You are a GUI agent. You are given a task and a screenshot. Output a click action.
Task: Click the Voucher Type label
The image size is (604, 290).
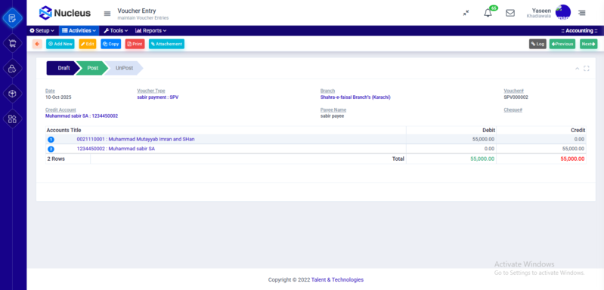pyautogui.click(x=151, y=91)
